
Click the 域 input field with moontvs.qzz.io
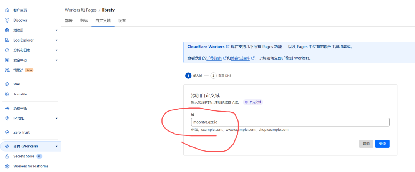click(290, 122)
